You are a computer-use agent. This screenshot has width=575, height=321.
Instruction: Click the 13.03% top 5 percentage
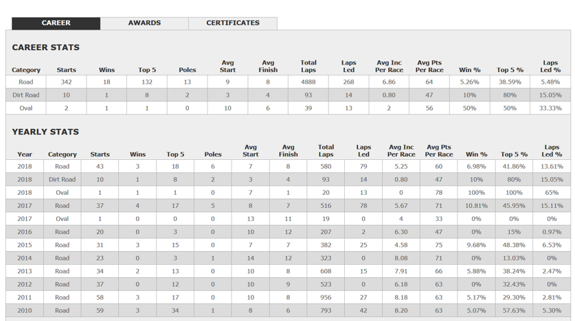[x=514, y=259]
